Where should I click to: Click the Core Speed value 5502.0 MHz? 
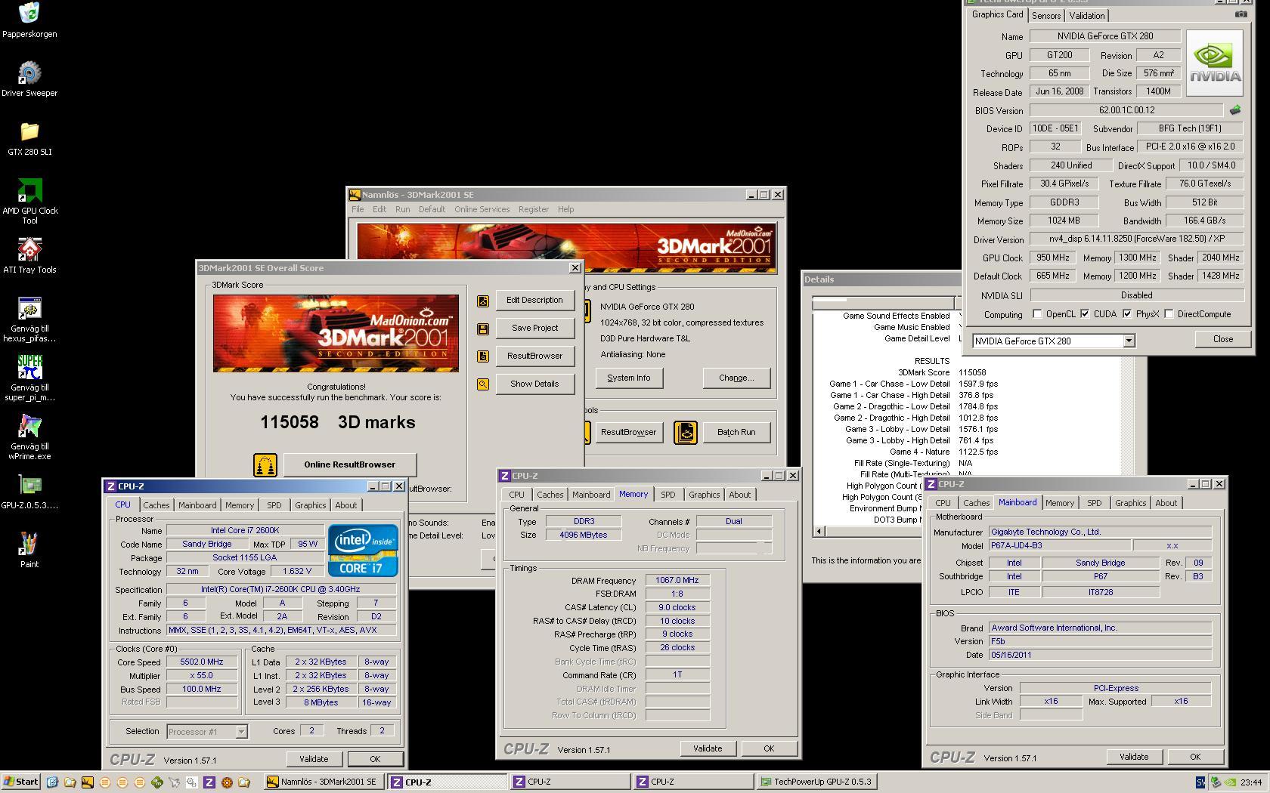click(x=202, y=662)
